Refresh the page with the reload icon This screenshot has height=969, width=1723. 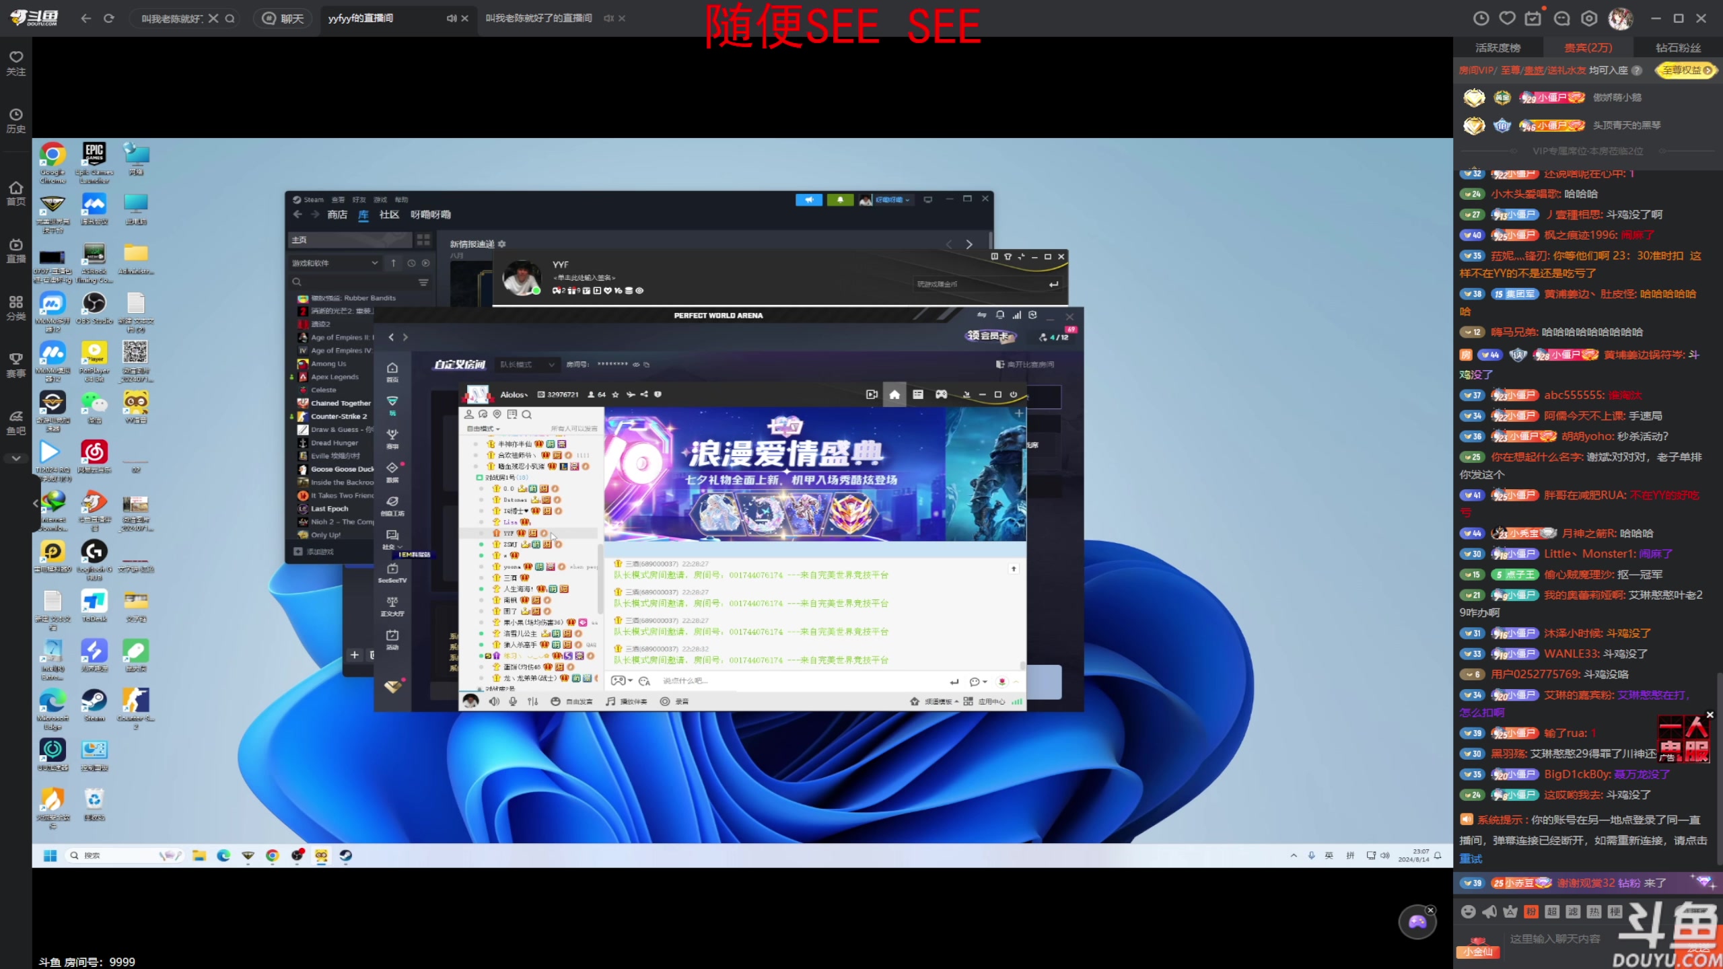click(x=109, y=18)
